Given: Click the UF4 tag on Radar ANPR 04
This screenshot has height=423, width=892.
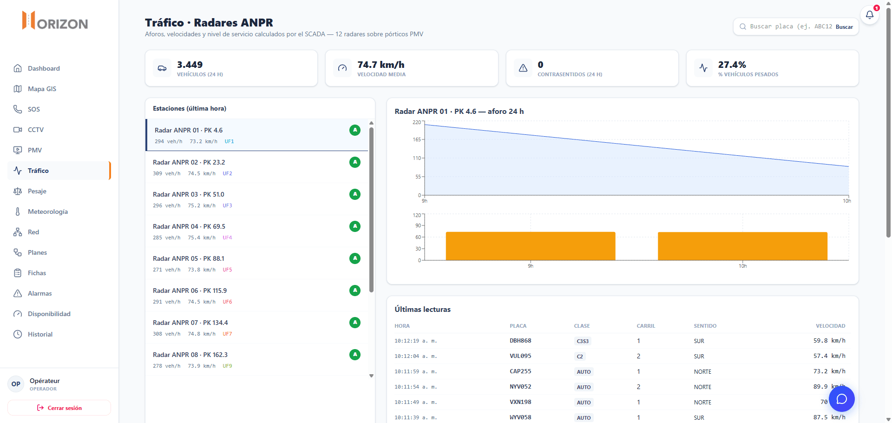Looking at the screenshot, I should (x=227, y=238).
